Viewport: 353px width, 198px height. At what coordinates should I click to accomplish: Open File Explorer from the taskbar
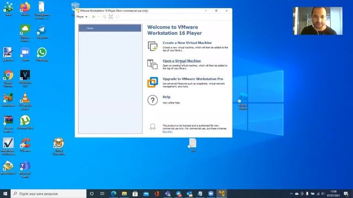(x=124, y=194)
